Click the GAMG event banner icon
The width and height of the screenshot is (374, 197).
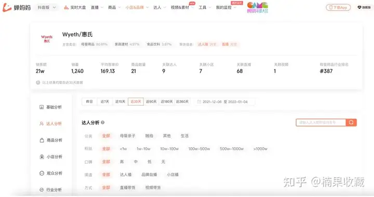(x=257, y=7)
